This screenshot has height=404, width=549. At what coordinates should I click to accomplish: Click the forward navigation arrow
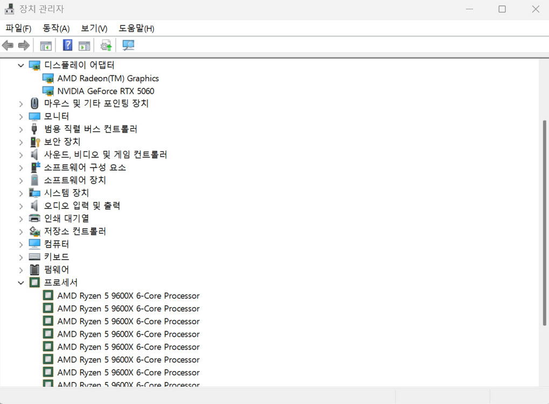[24, 45]
